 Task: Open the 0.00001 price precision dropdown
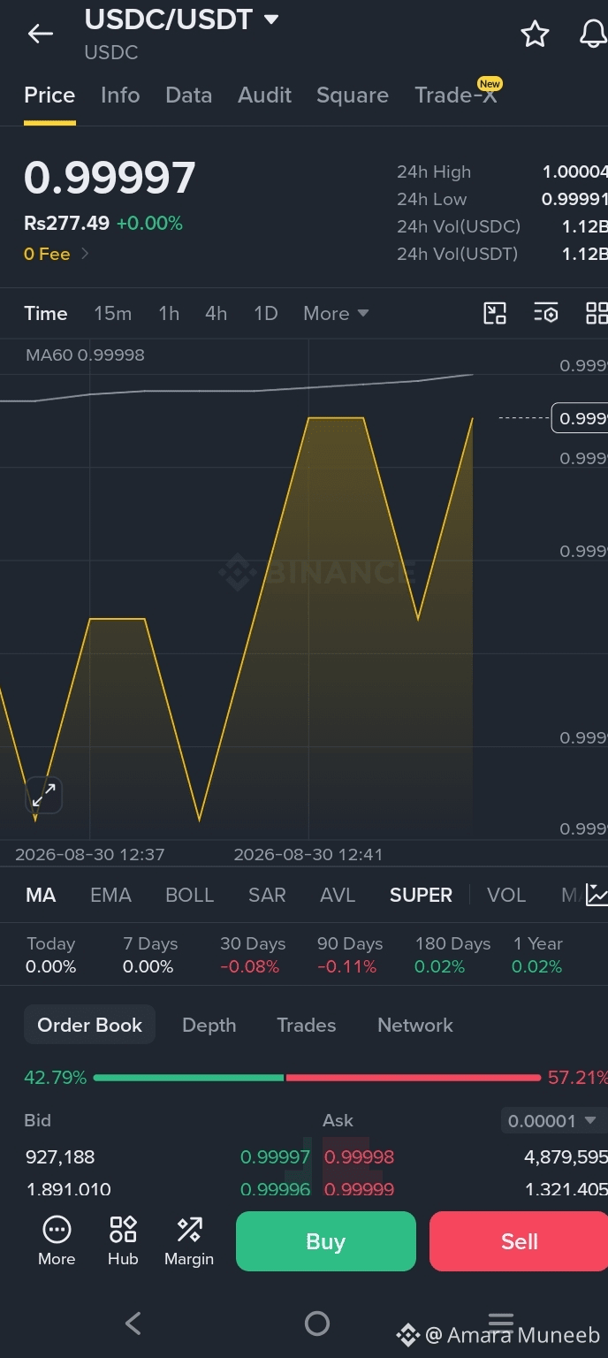[552, 1121]
